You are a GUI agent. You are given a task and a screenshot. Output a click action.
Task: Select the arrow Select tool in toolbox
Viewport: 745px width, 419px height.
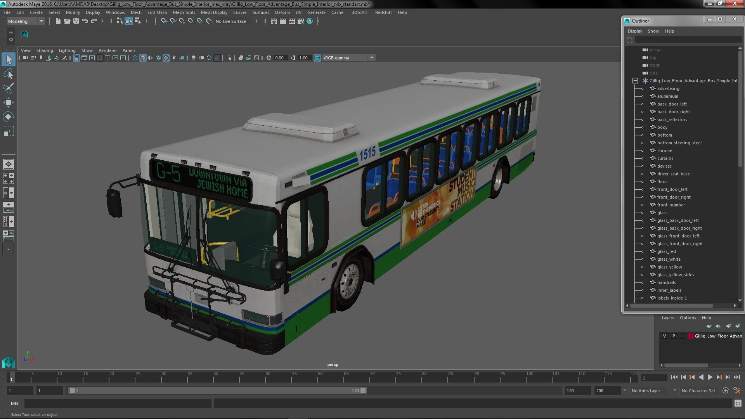(x=9, y=59)
